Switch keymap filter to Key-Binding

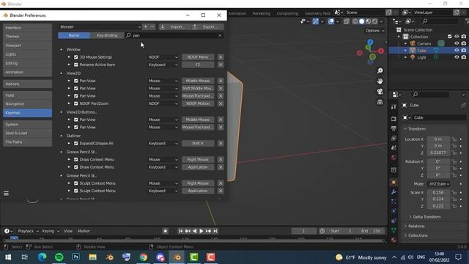point(107,35)
